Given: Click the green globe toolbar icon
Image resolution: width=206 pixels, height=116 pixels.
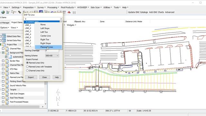Looking at the screenshot, I should point(3,12).
